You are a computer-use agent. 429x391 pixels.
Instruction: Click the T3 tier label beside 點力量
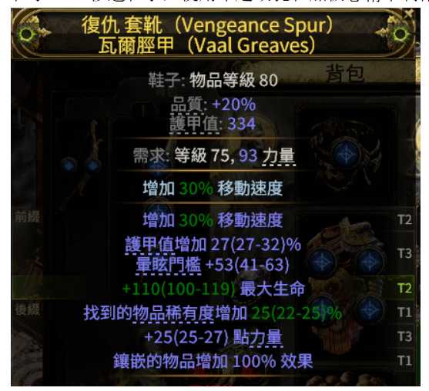coord(404,336)
